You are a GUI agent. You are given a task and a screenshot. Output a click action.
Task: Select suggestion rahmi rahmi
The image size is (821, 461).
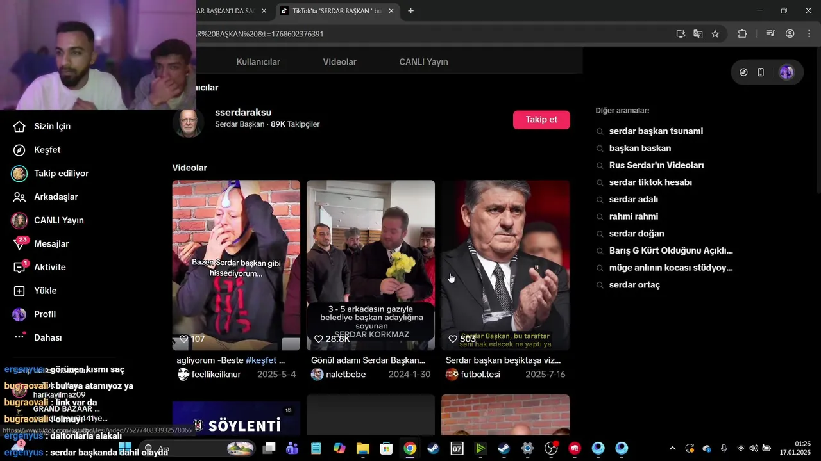[x=633, y=216]
